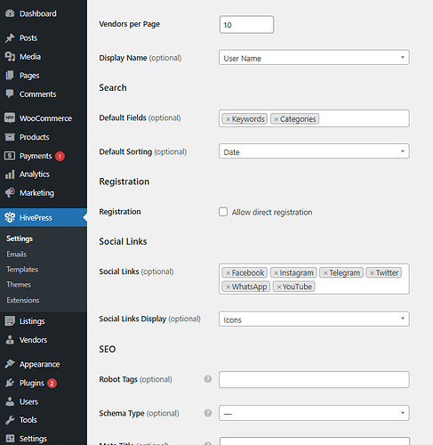Screen dimensions: 433x445
Task: Open Payments with notification badge
Action: (x=36, y=156)
